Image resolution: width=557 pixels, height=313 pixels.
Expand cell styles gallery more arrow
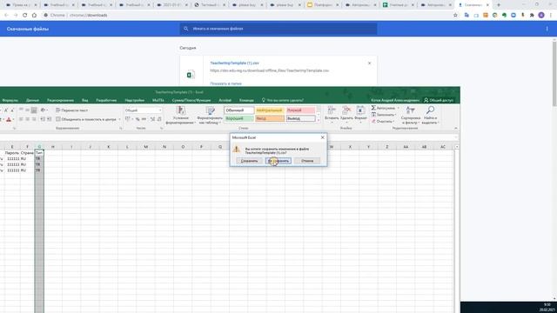click(x=319, y=120)
